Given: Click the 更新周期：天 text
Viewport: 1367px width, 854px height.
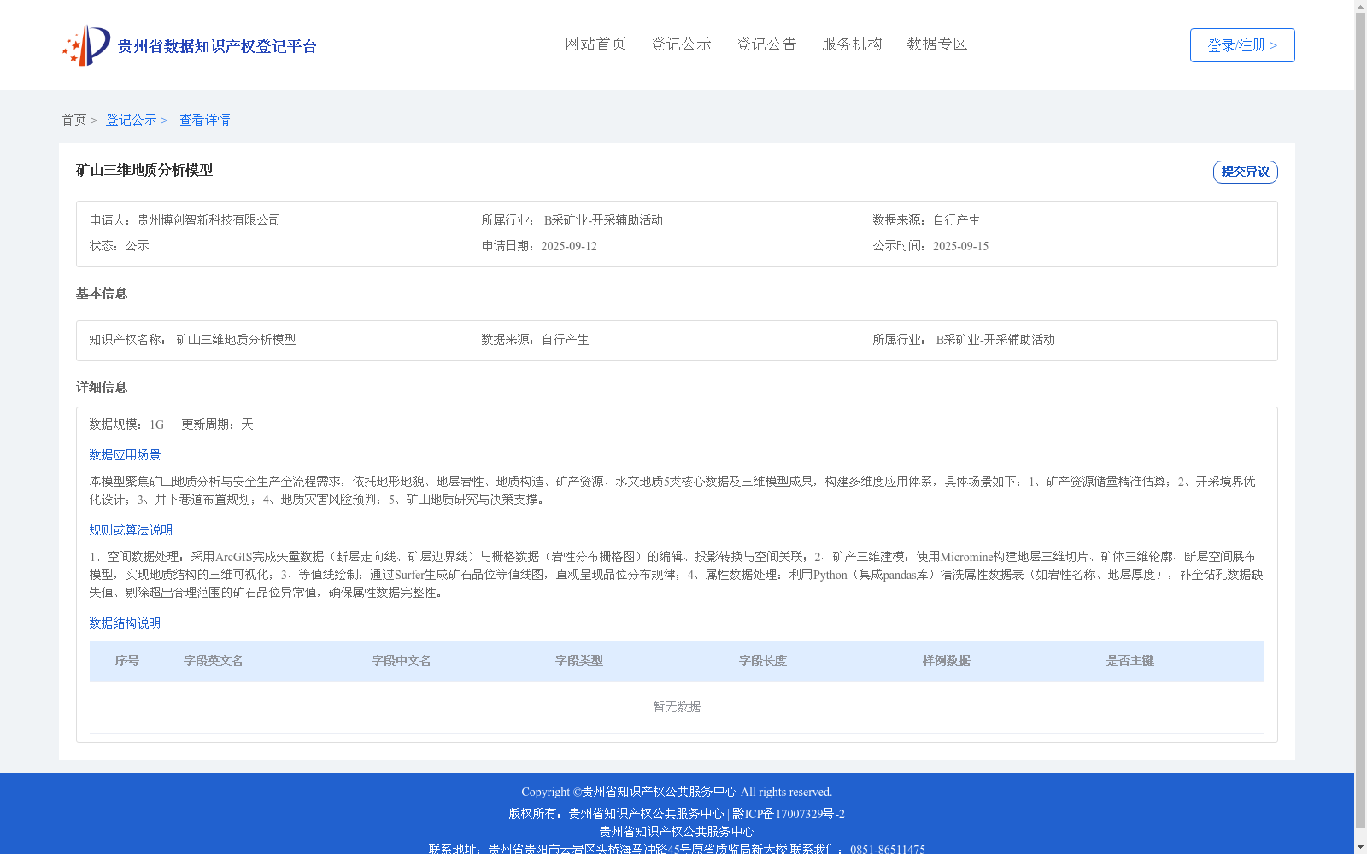Looking at the screenshot, I should coord(217,424).
